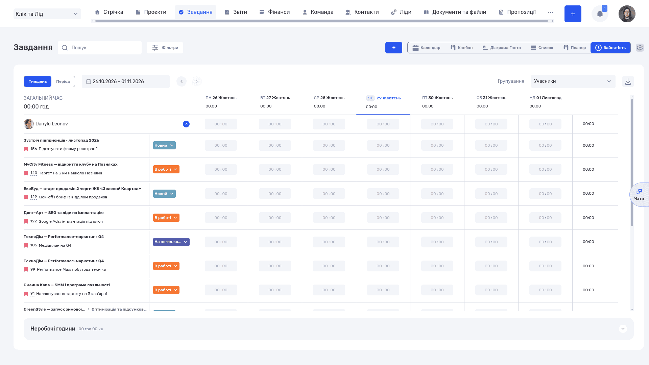Image resolution: width=649 pixels, height=365 pixels.
Task: Click bookmark icon of task 156
Action: pos(26,149)
